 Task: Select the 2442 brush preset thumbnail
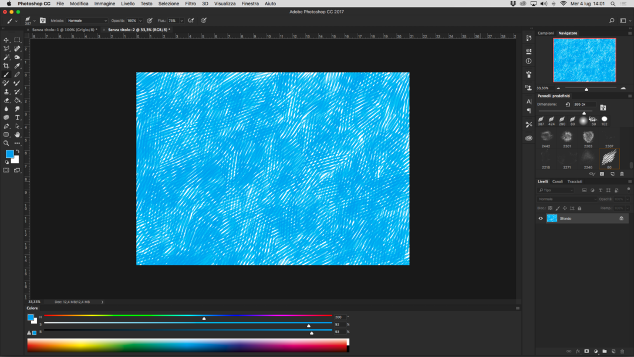click(x=546, y=138)
